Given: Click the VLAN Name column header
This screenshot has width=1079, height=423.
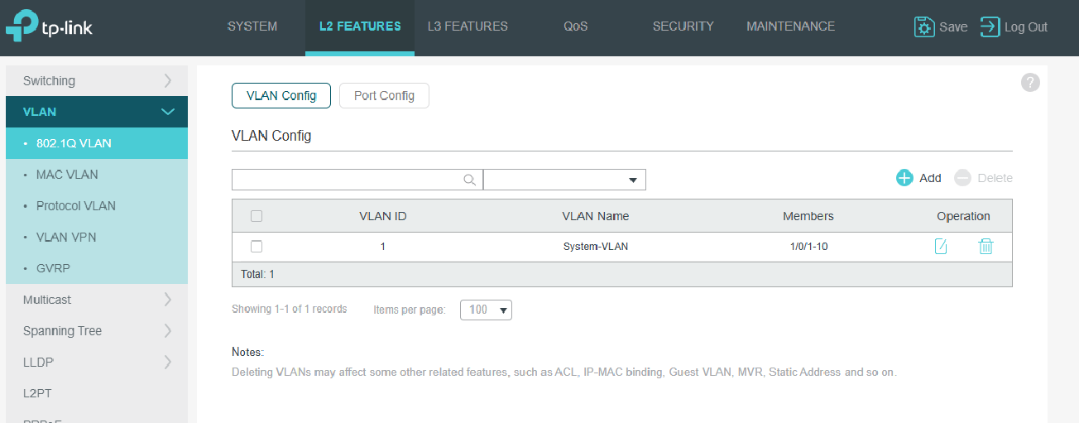Looking at the screenshot, I should 596,216.
